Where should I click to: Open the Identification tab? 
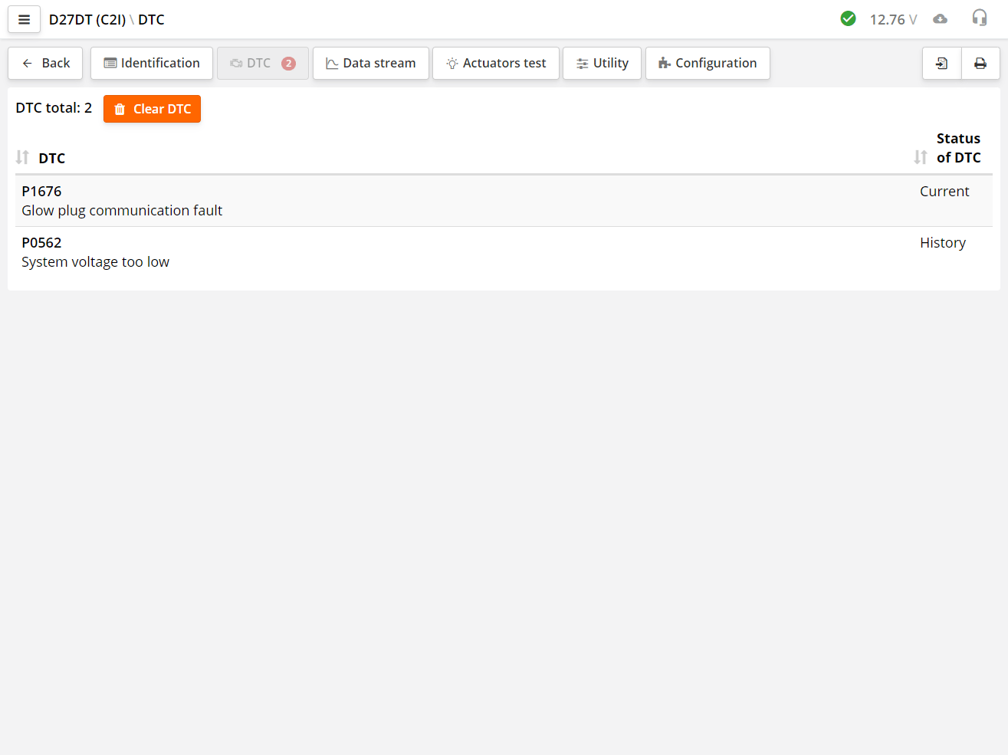tap(152, 64)
